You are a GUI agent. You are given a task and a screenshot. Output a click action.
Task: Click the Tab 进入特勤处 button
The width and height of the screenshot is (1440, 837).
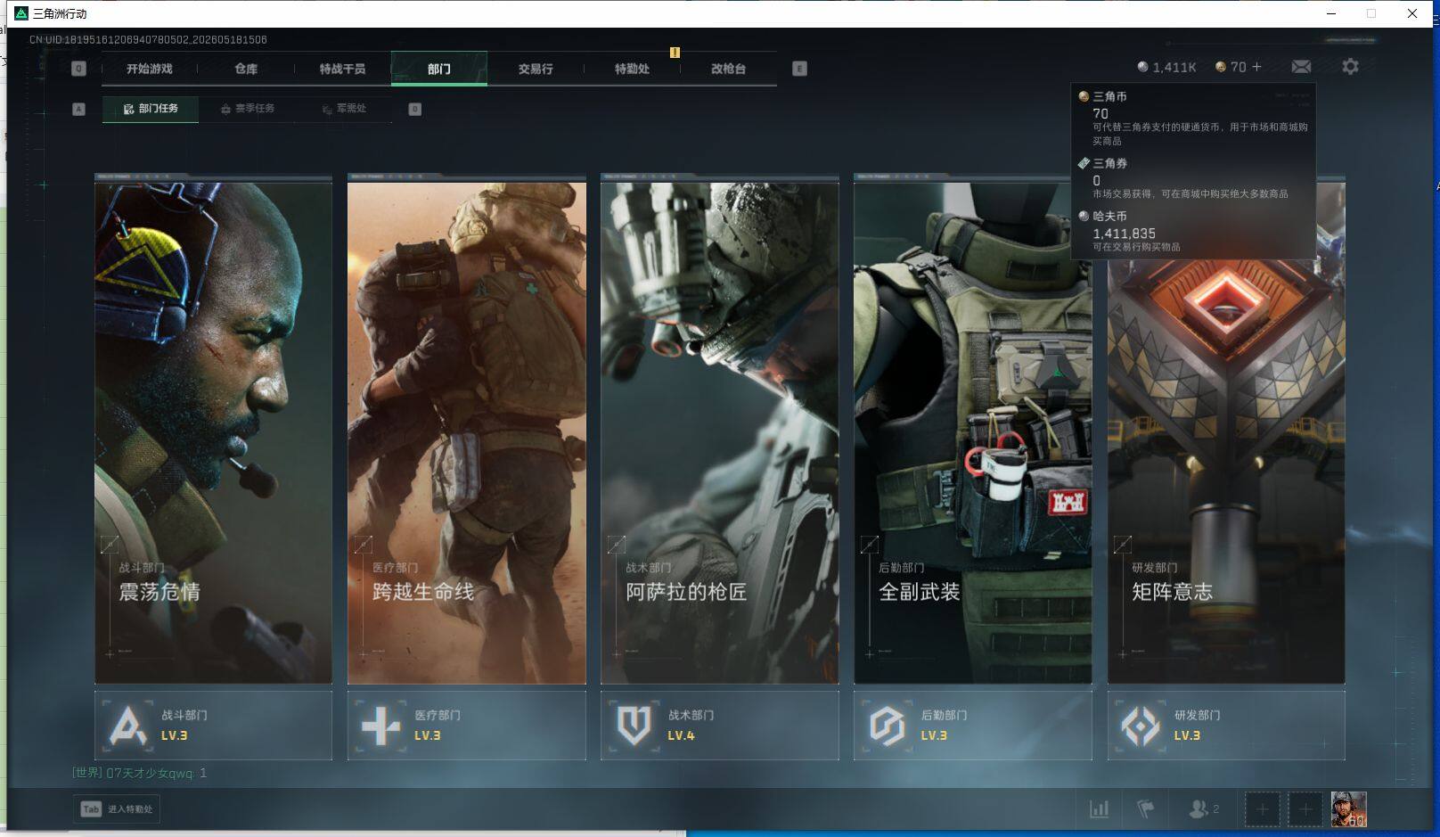pyautogui.click(x=117, y=809)
